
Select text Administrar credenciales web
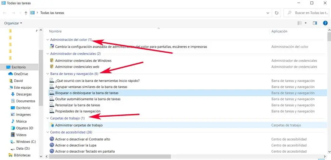click(77, 67)
